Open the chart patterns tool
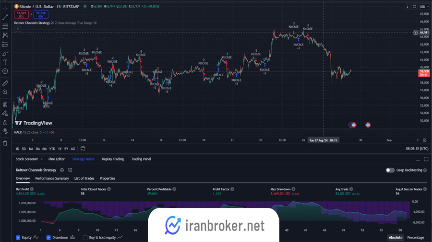The image size is (432, 242). [x=5, y=35]
